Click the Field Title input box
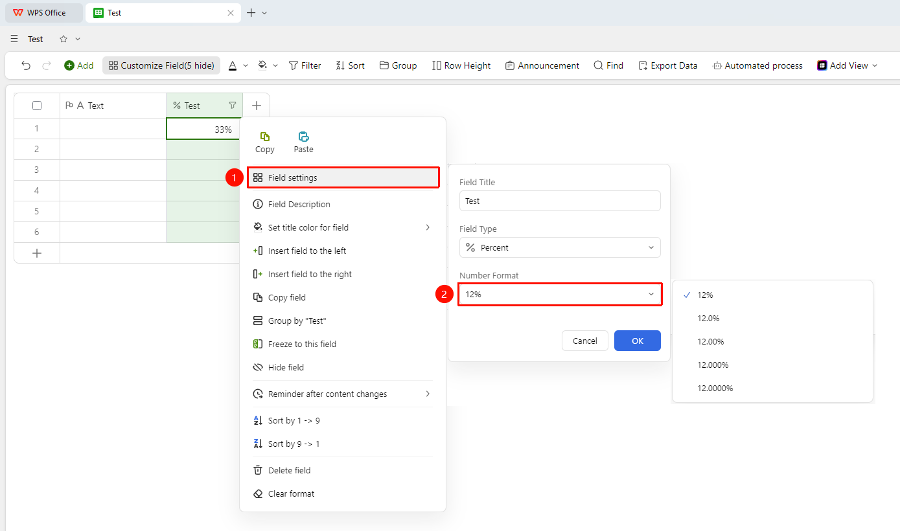Image resolution: width=900 pixels, height=531 pixels. (x=560, y=201)
